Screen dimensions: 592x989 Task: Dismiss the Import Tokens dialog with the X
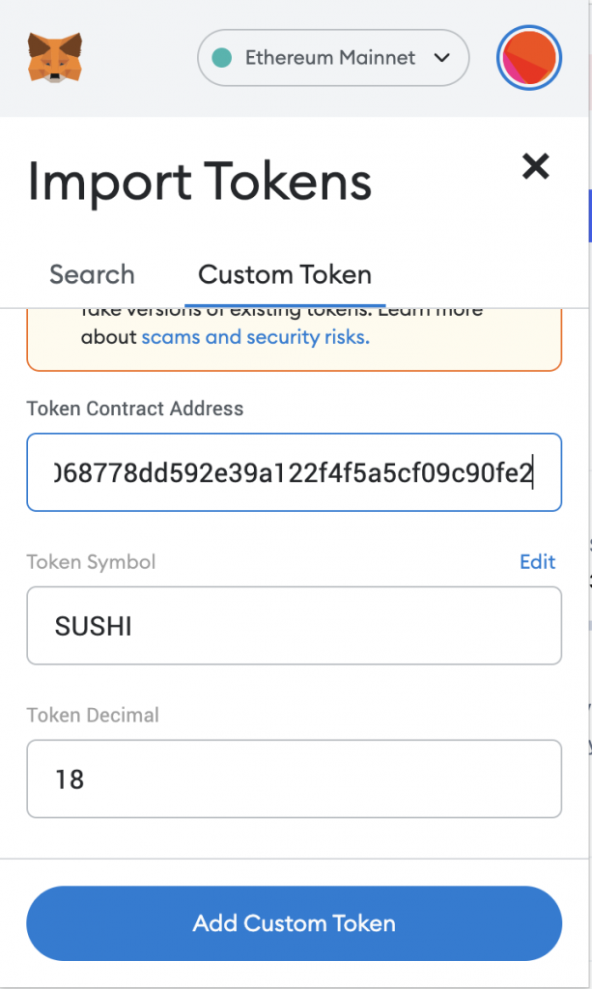coord(535,166)
